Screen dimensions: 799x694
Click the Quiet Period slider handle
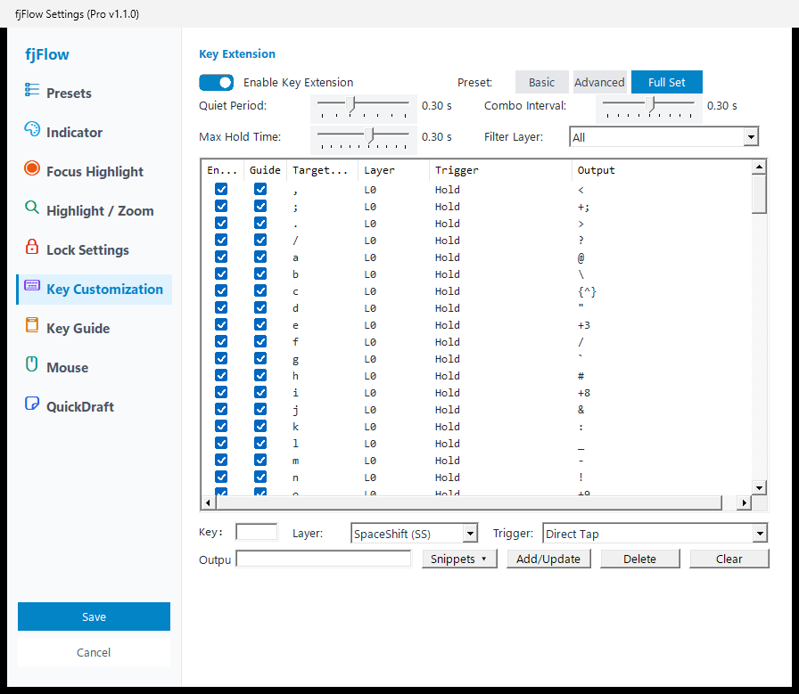click(350, 104)
